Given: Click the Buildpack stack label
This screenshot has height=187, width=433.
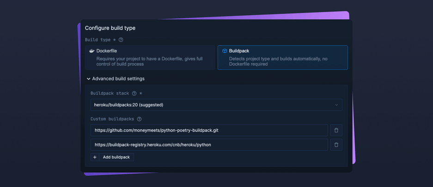Looking at the screenshot, I should [x=110, y=93].
